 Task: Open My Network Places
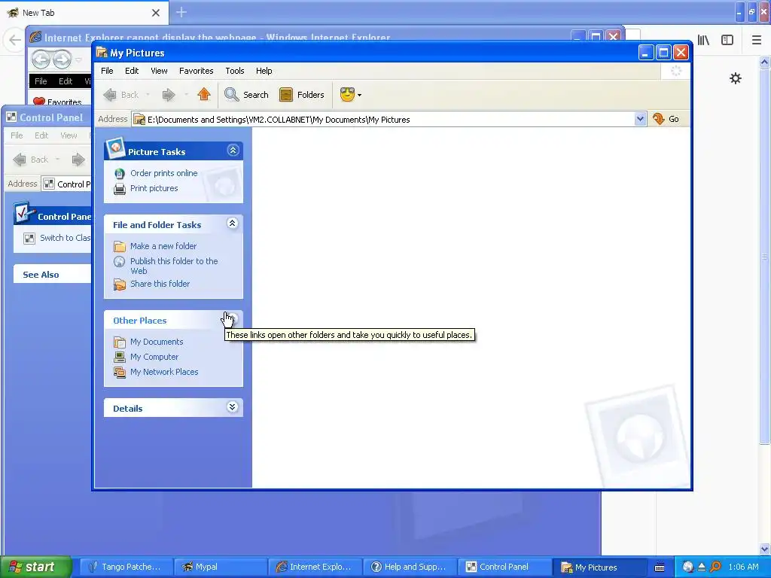164,372
